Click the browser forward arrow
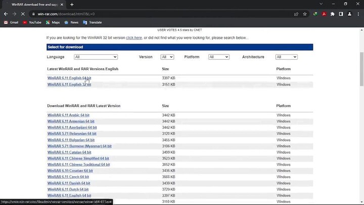This screenshot has height=205, width=364. click(x=14, y=14)
